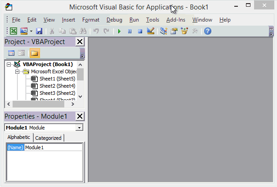Click the Insert UserForm toolbar icon

point(24,31)
